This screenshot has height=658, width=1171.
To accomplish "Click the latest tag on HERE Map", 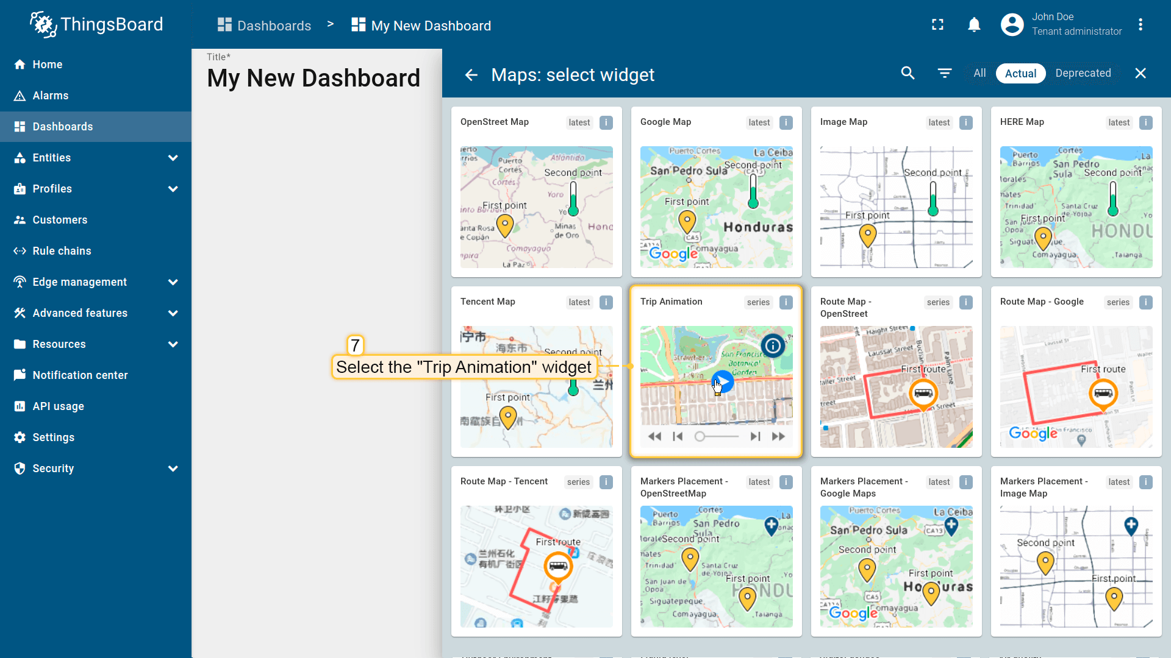I will pyautogui.click(x=1119, y=122).
